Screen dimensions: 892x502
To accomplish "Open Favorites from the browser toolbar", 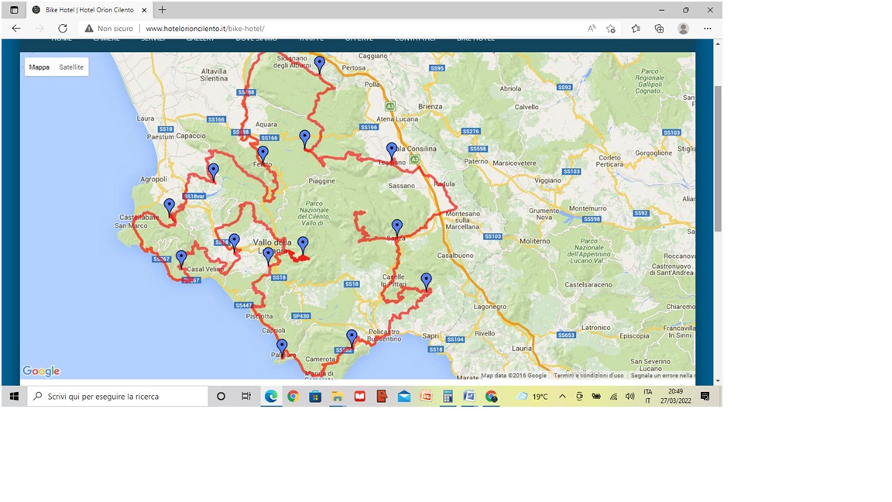I will pyautogui.click(x=635, y=28).
